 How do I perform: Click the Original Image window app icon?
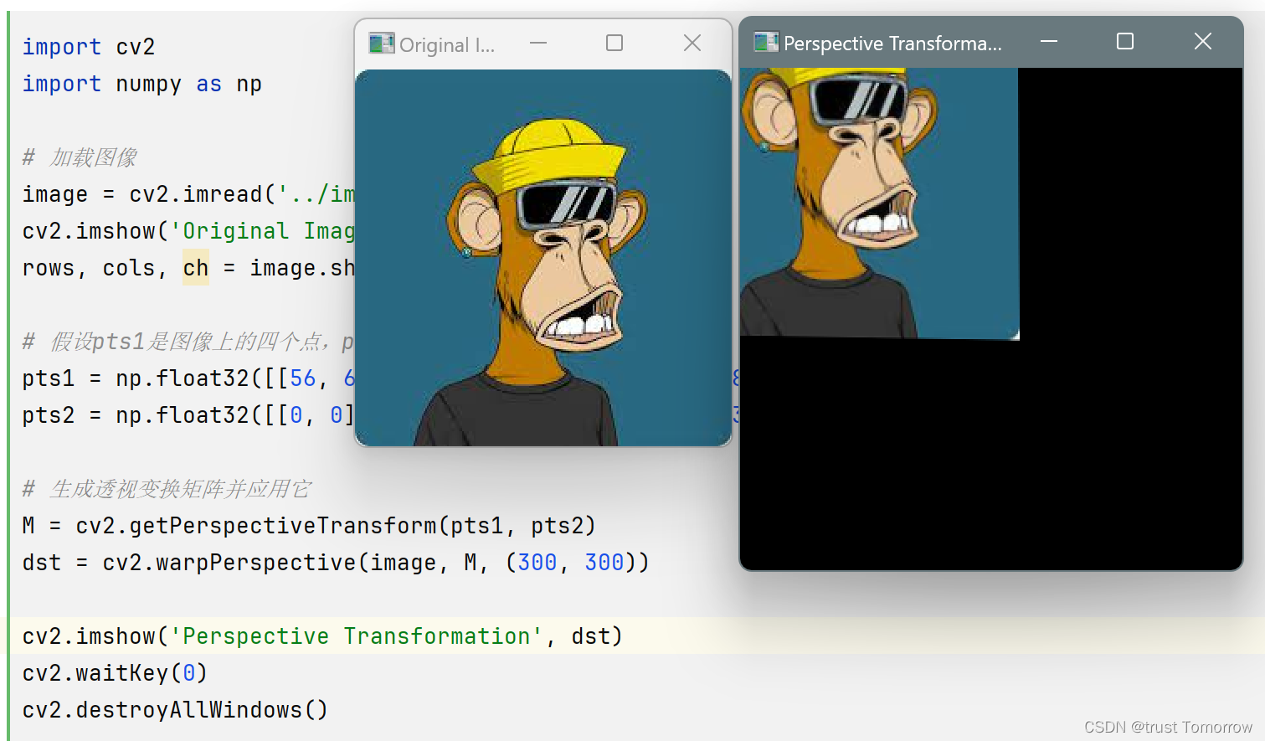point(382,43)
